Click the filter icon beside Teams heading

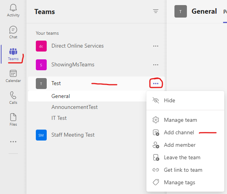[156, 11]
